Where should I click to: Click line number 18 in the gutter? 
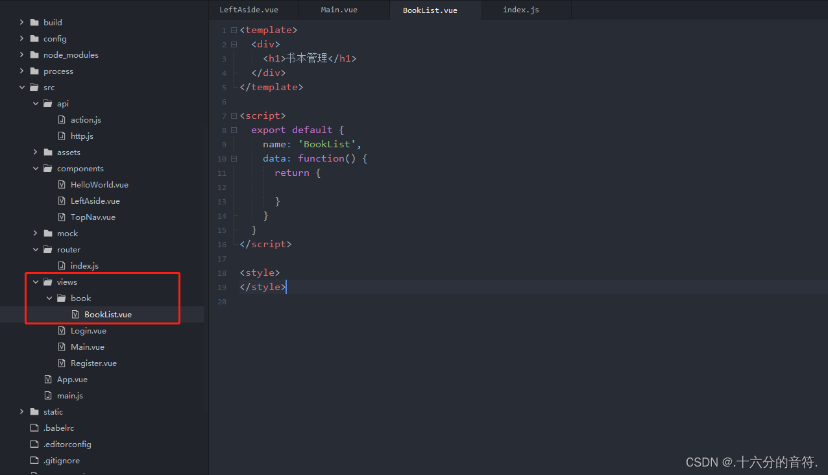pos(223,273)
